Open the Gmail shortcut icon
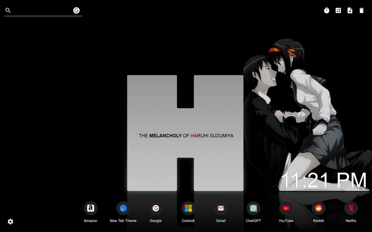Image resolution: width=372 pixels, height=232 pixels. click(221, 208)
